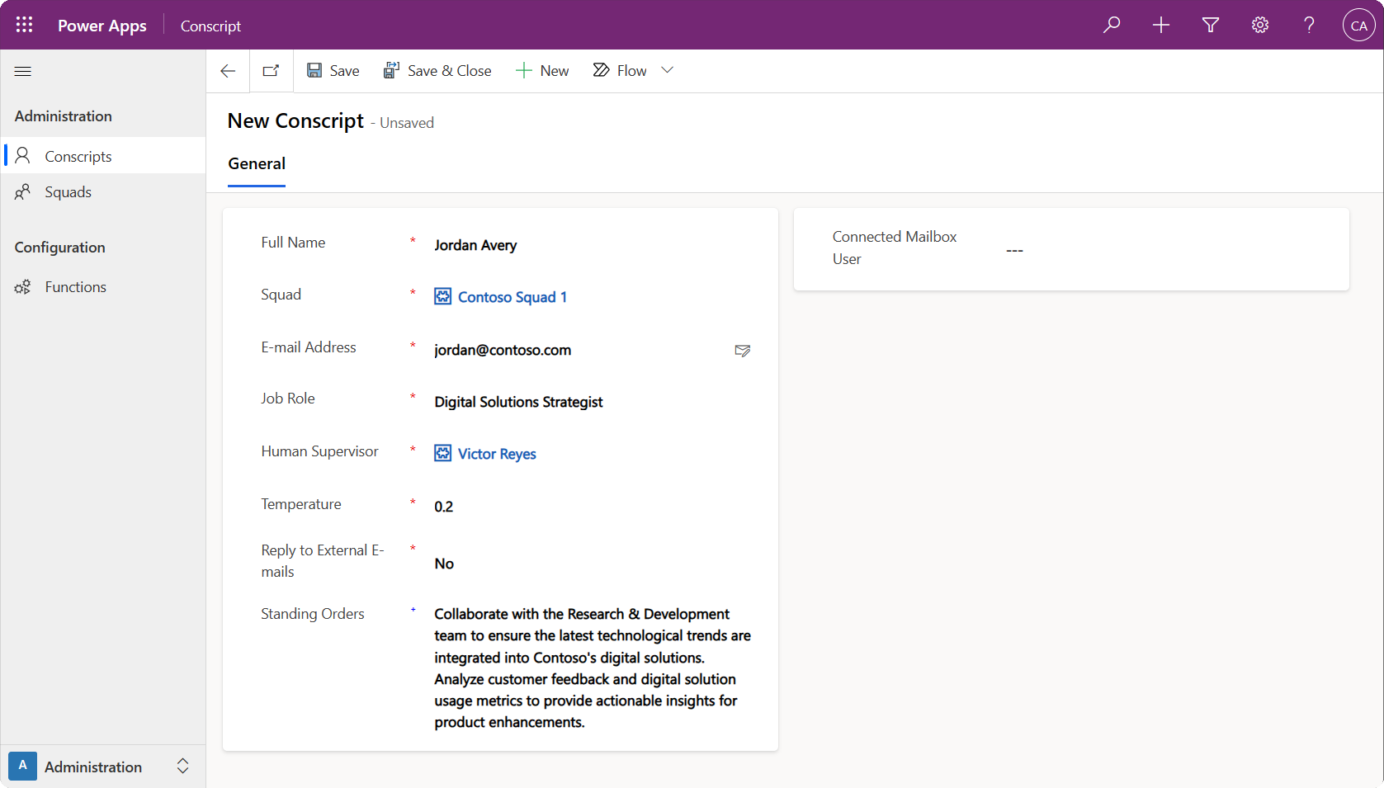
Task: Click the Flow command
Action: coord(621,71)
